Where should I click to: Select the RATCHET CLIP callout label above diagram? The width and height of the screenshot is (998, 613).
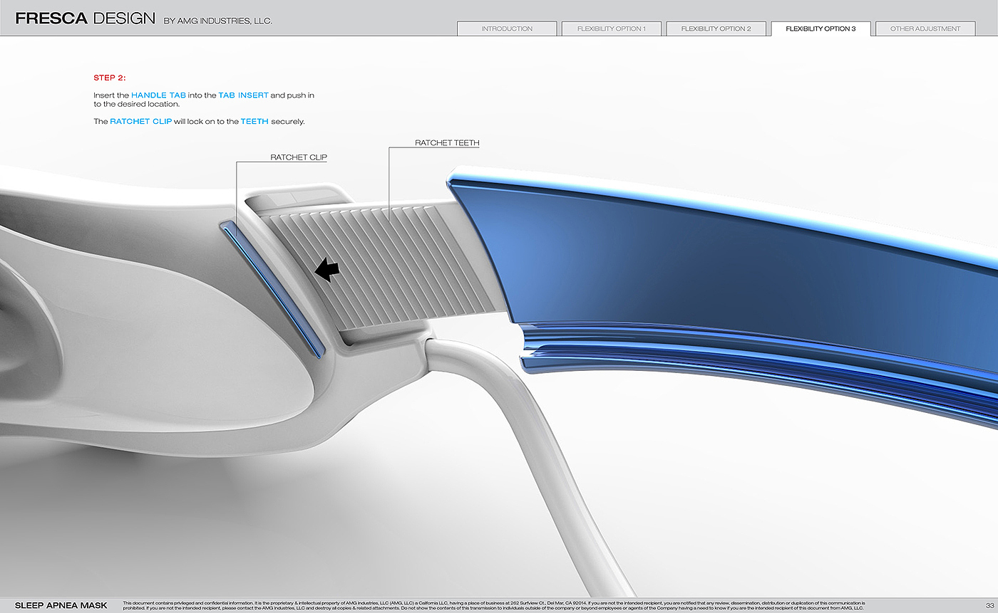pos(299,157)
